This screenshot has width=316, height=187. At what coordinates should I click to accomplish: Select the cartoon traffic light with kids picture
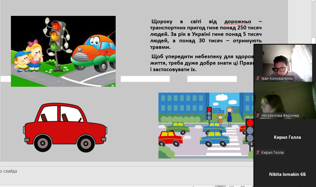click(x=63, y=51)
